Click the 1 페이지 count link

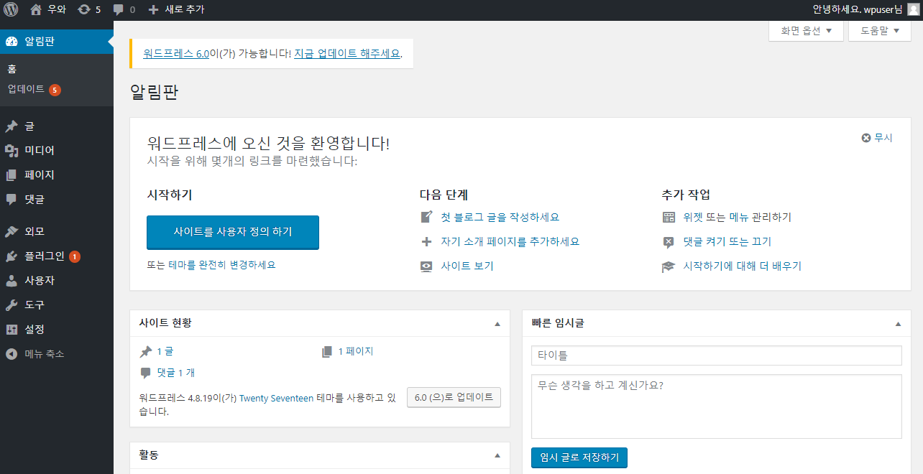(x=356, y=352)
